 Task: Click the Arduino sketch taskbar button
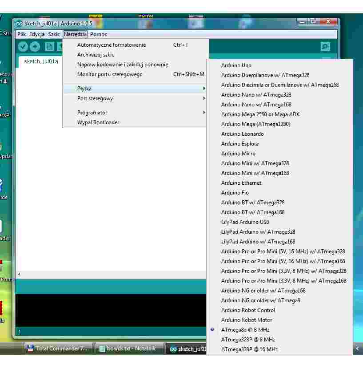(x=186, y=349)
